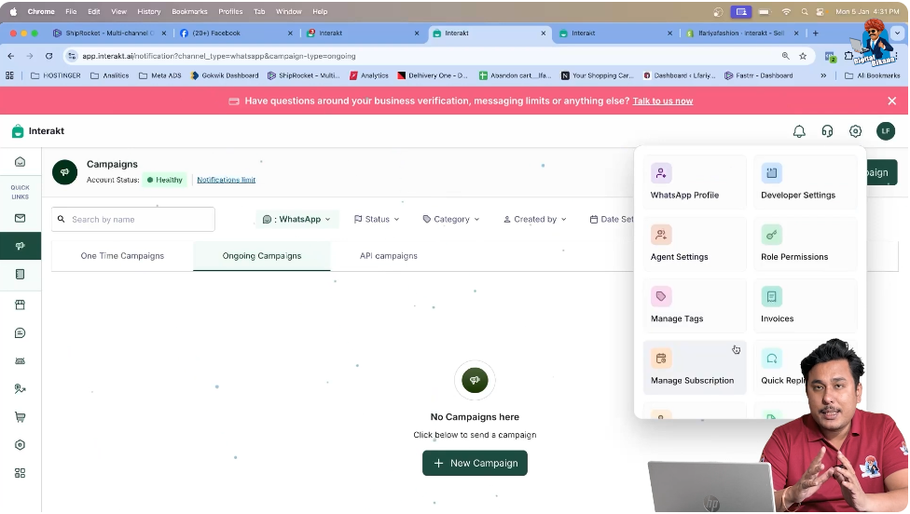Open the Meta ADS bookmark folder

[x=160, y=75]
